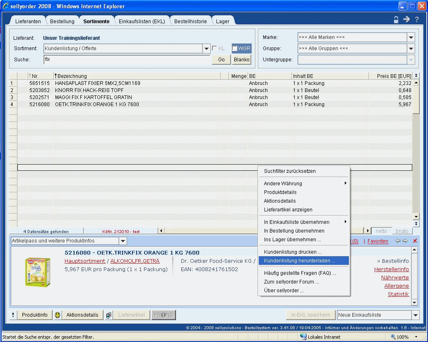This screenshot has height=342, width=428.
Task: Toggle the KL checkbox
Action: click(214, 49)
